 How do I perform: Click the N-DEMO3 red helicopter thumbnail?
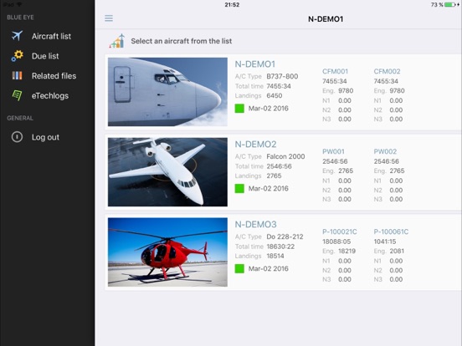167,252
